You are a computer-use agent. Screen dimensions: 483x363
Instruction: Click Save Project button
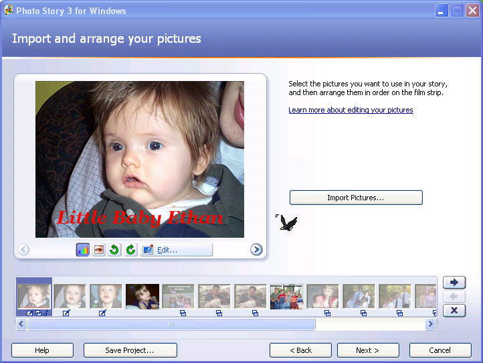[x=130, y=350]
